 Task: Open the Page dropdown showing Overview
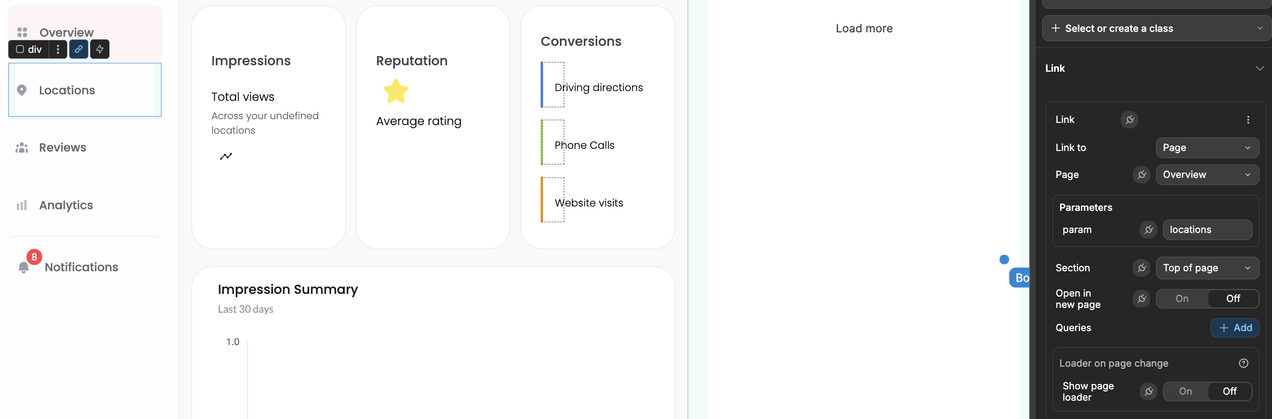point(1207,175)
